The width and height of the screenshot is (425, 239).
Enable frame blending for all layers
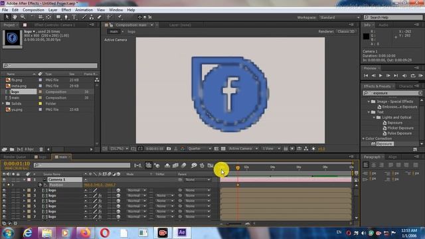[175, 165]
